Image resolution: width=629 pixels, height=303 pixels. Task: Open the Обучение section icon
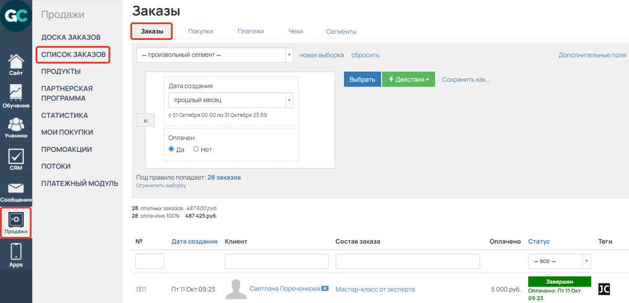pyautogui.click(x=16, y=96)
